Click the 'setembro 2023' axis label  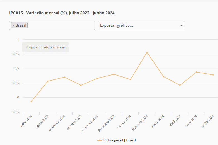point(57,123)
